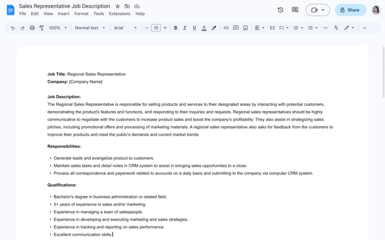Star this document as favorite
Screen dimensions: 385x240
(118, 6)
